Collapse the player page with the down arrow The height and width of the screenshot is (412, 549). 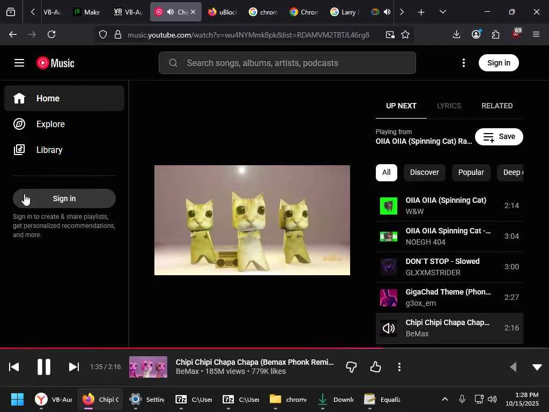tap(537, 367)
